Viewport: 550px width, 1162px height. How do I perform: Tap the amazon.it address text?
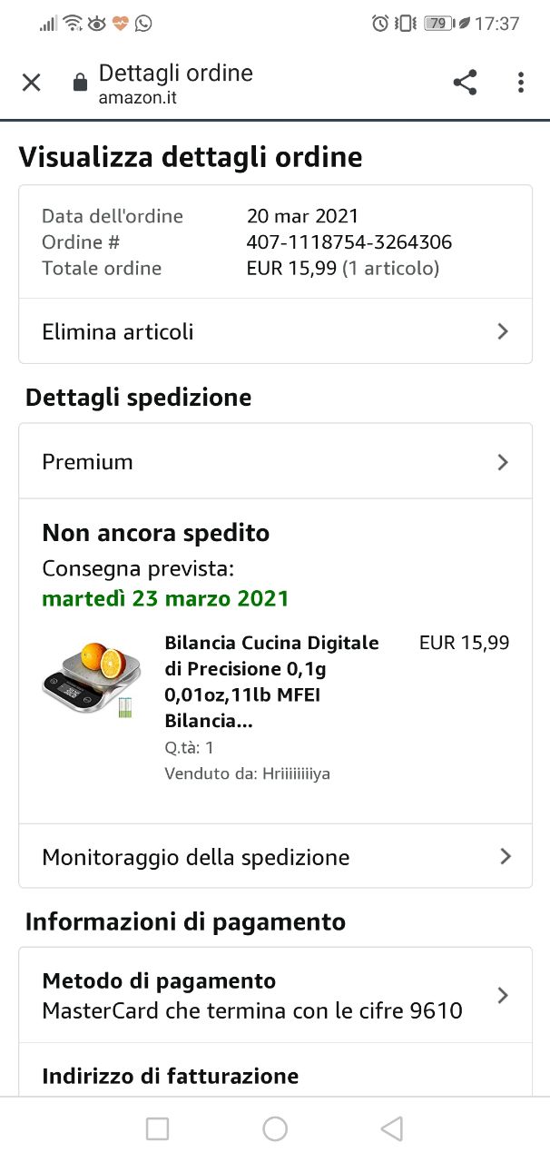[x=138, y=97]
